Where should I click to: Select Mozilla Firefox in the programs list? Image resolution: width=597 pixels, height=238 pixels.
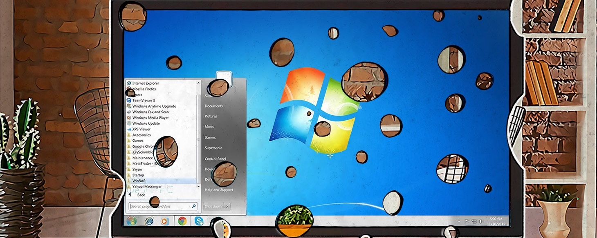(x=144, y=89)
